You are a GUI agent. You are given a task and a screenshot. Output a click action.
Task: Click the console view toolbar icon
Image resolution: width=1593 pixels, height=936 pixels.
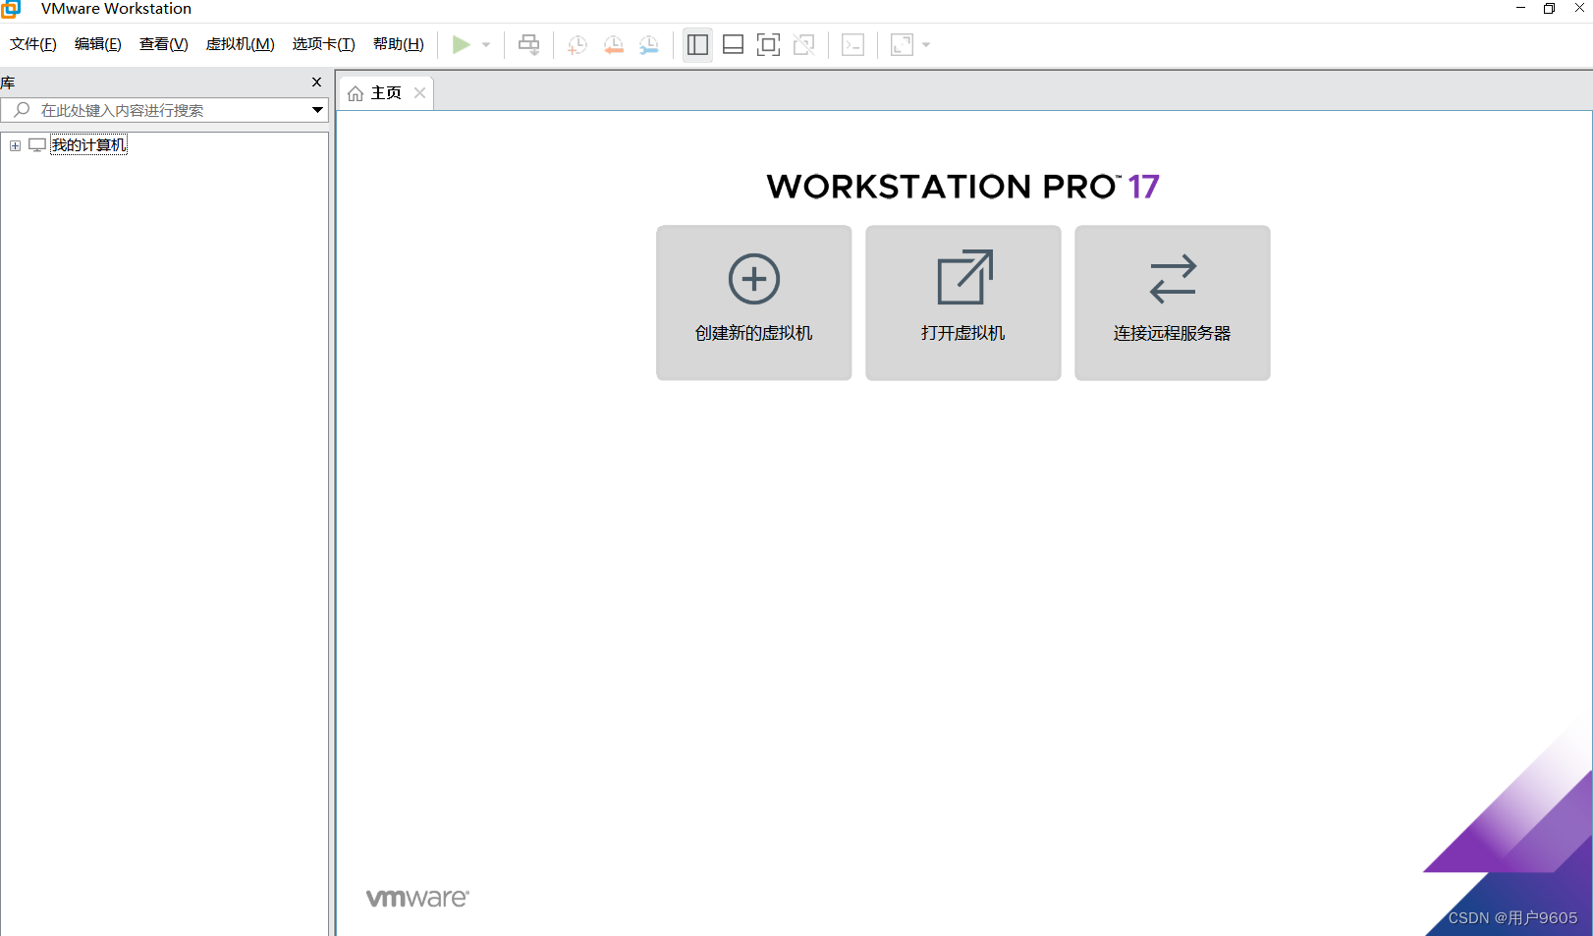852,44
